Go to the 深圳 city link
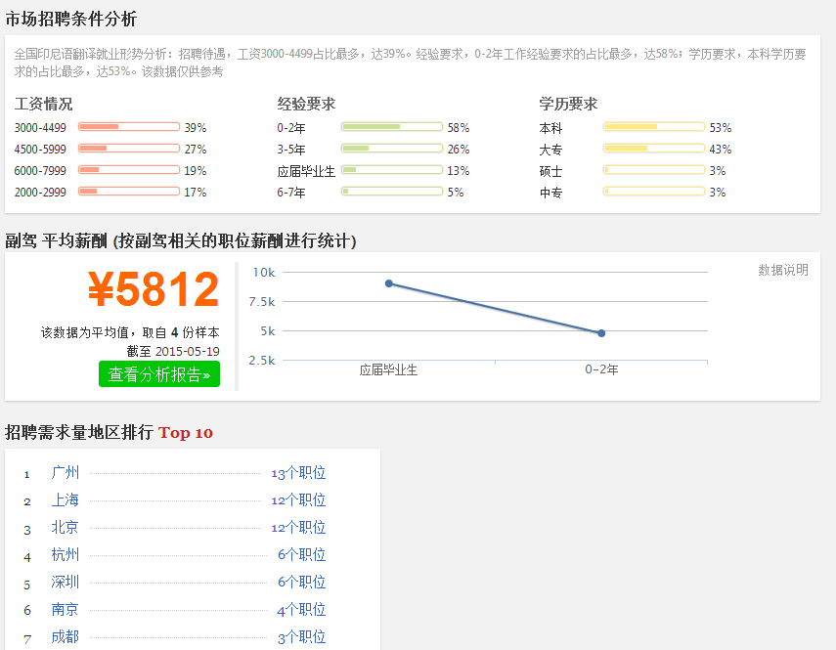Viewport: 836px width, 650px height. click(66, 583)
